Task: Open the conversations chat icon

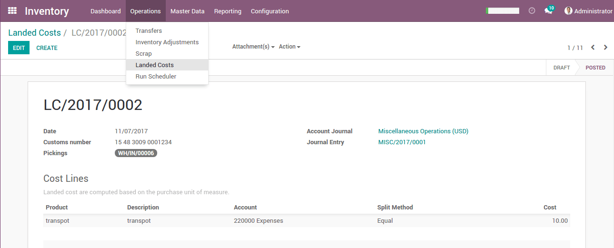Action: (x=549, y=11)
